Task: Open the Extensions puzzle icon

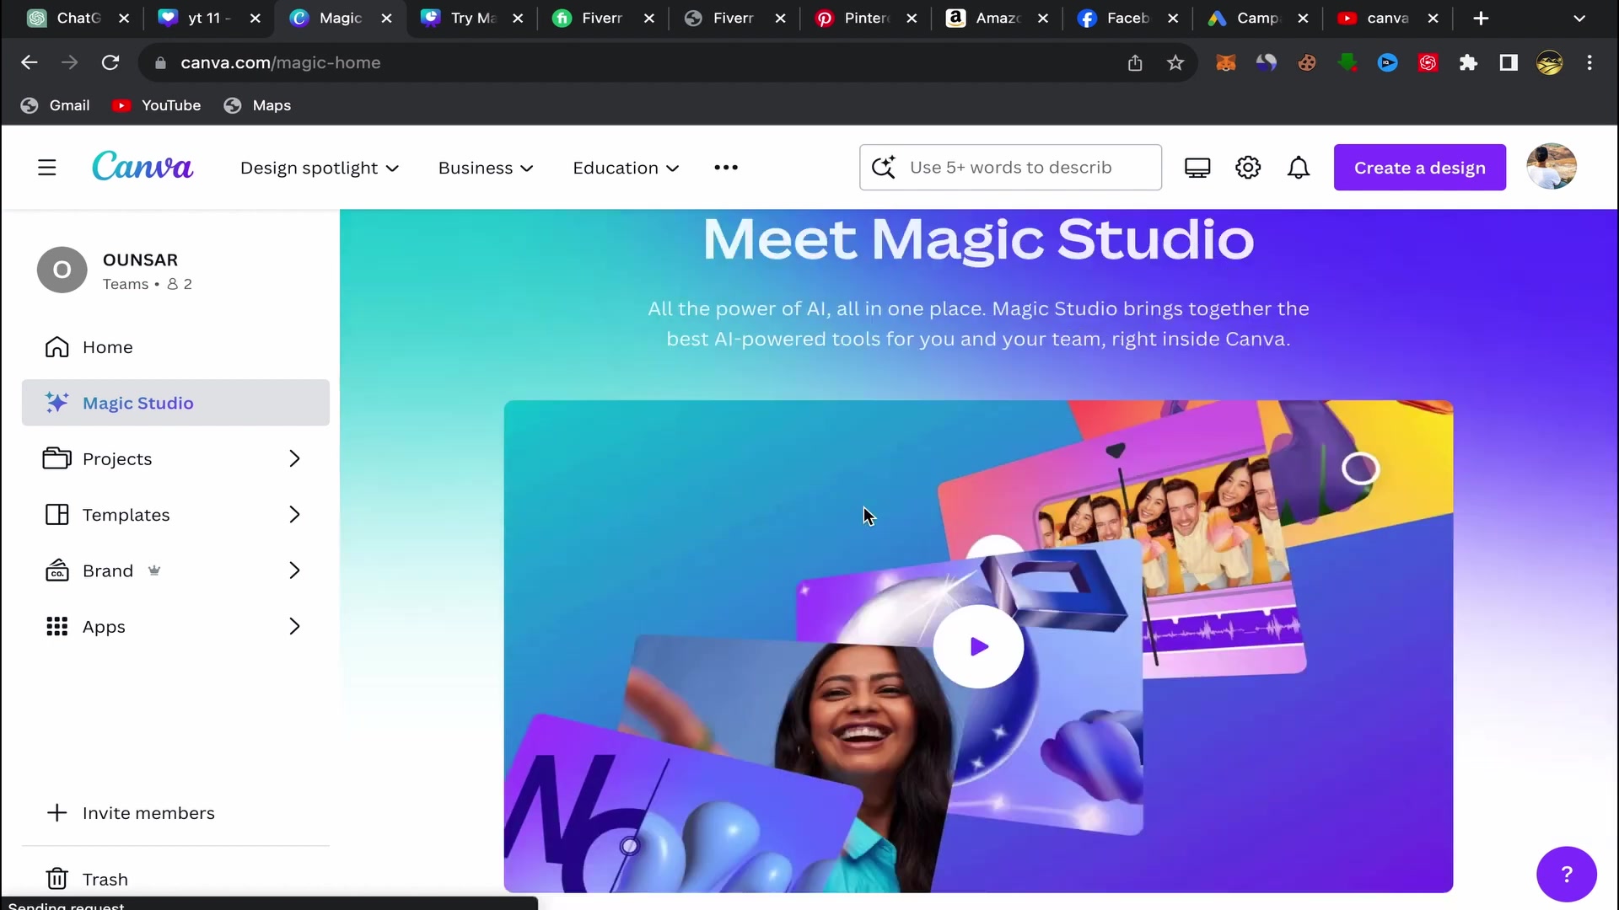Action: coord(1468,62)
